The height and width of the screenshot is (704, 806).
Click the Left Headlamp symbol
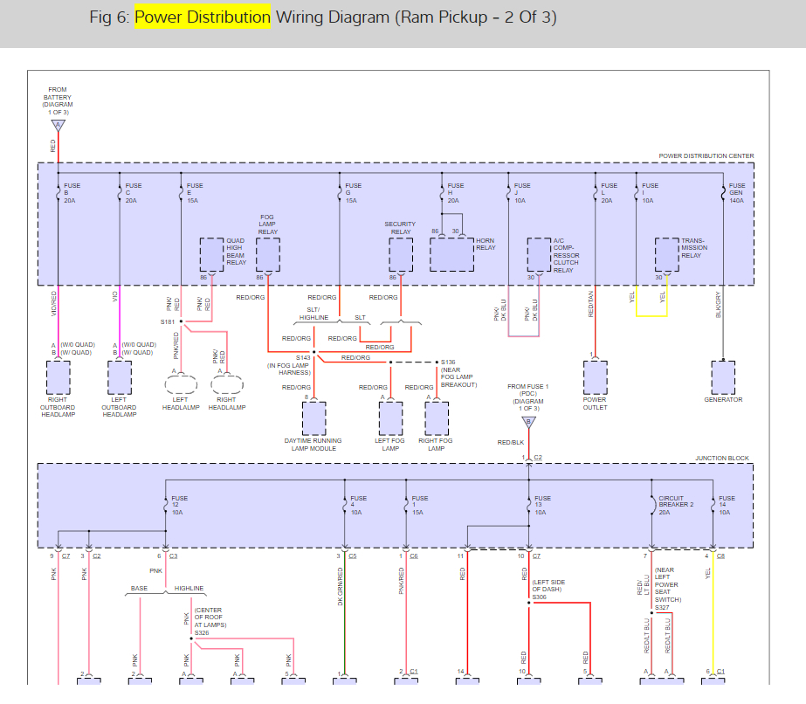click(181, 384)
